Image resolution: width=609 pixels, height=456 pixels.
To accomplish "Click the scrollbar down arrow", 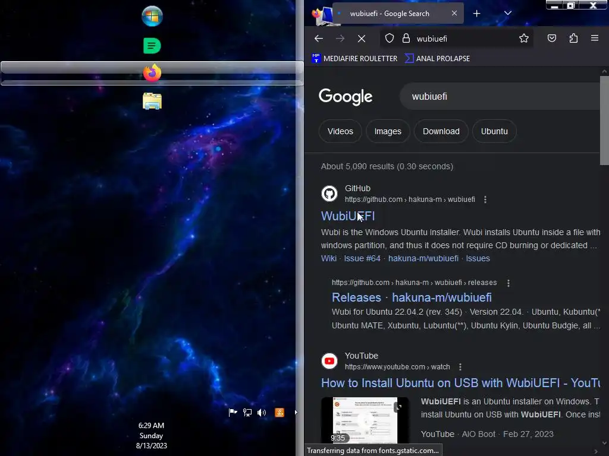I will pyautogui.click(x=604, y=443).
